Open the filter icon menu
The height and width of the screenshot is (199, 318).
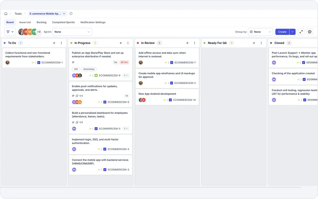click(10, 32)
